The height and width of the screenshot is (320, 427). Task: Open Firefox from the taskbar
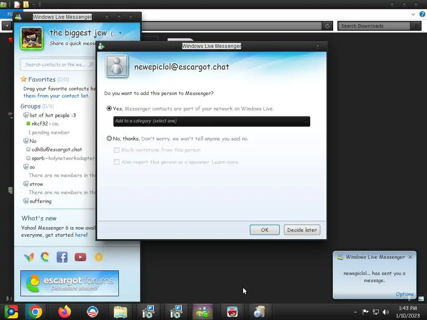pos(65,312)
